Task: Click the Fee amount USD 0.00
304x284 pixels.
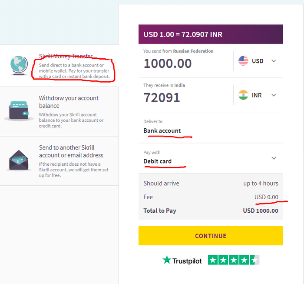Action: pos(266,197)
